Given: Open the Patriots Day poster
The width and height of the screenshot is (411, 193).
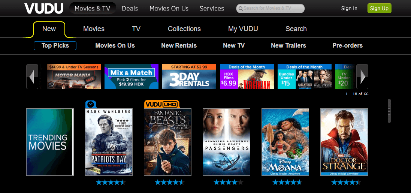Looking at the screenshot, I should pos(109,142).
